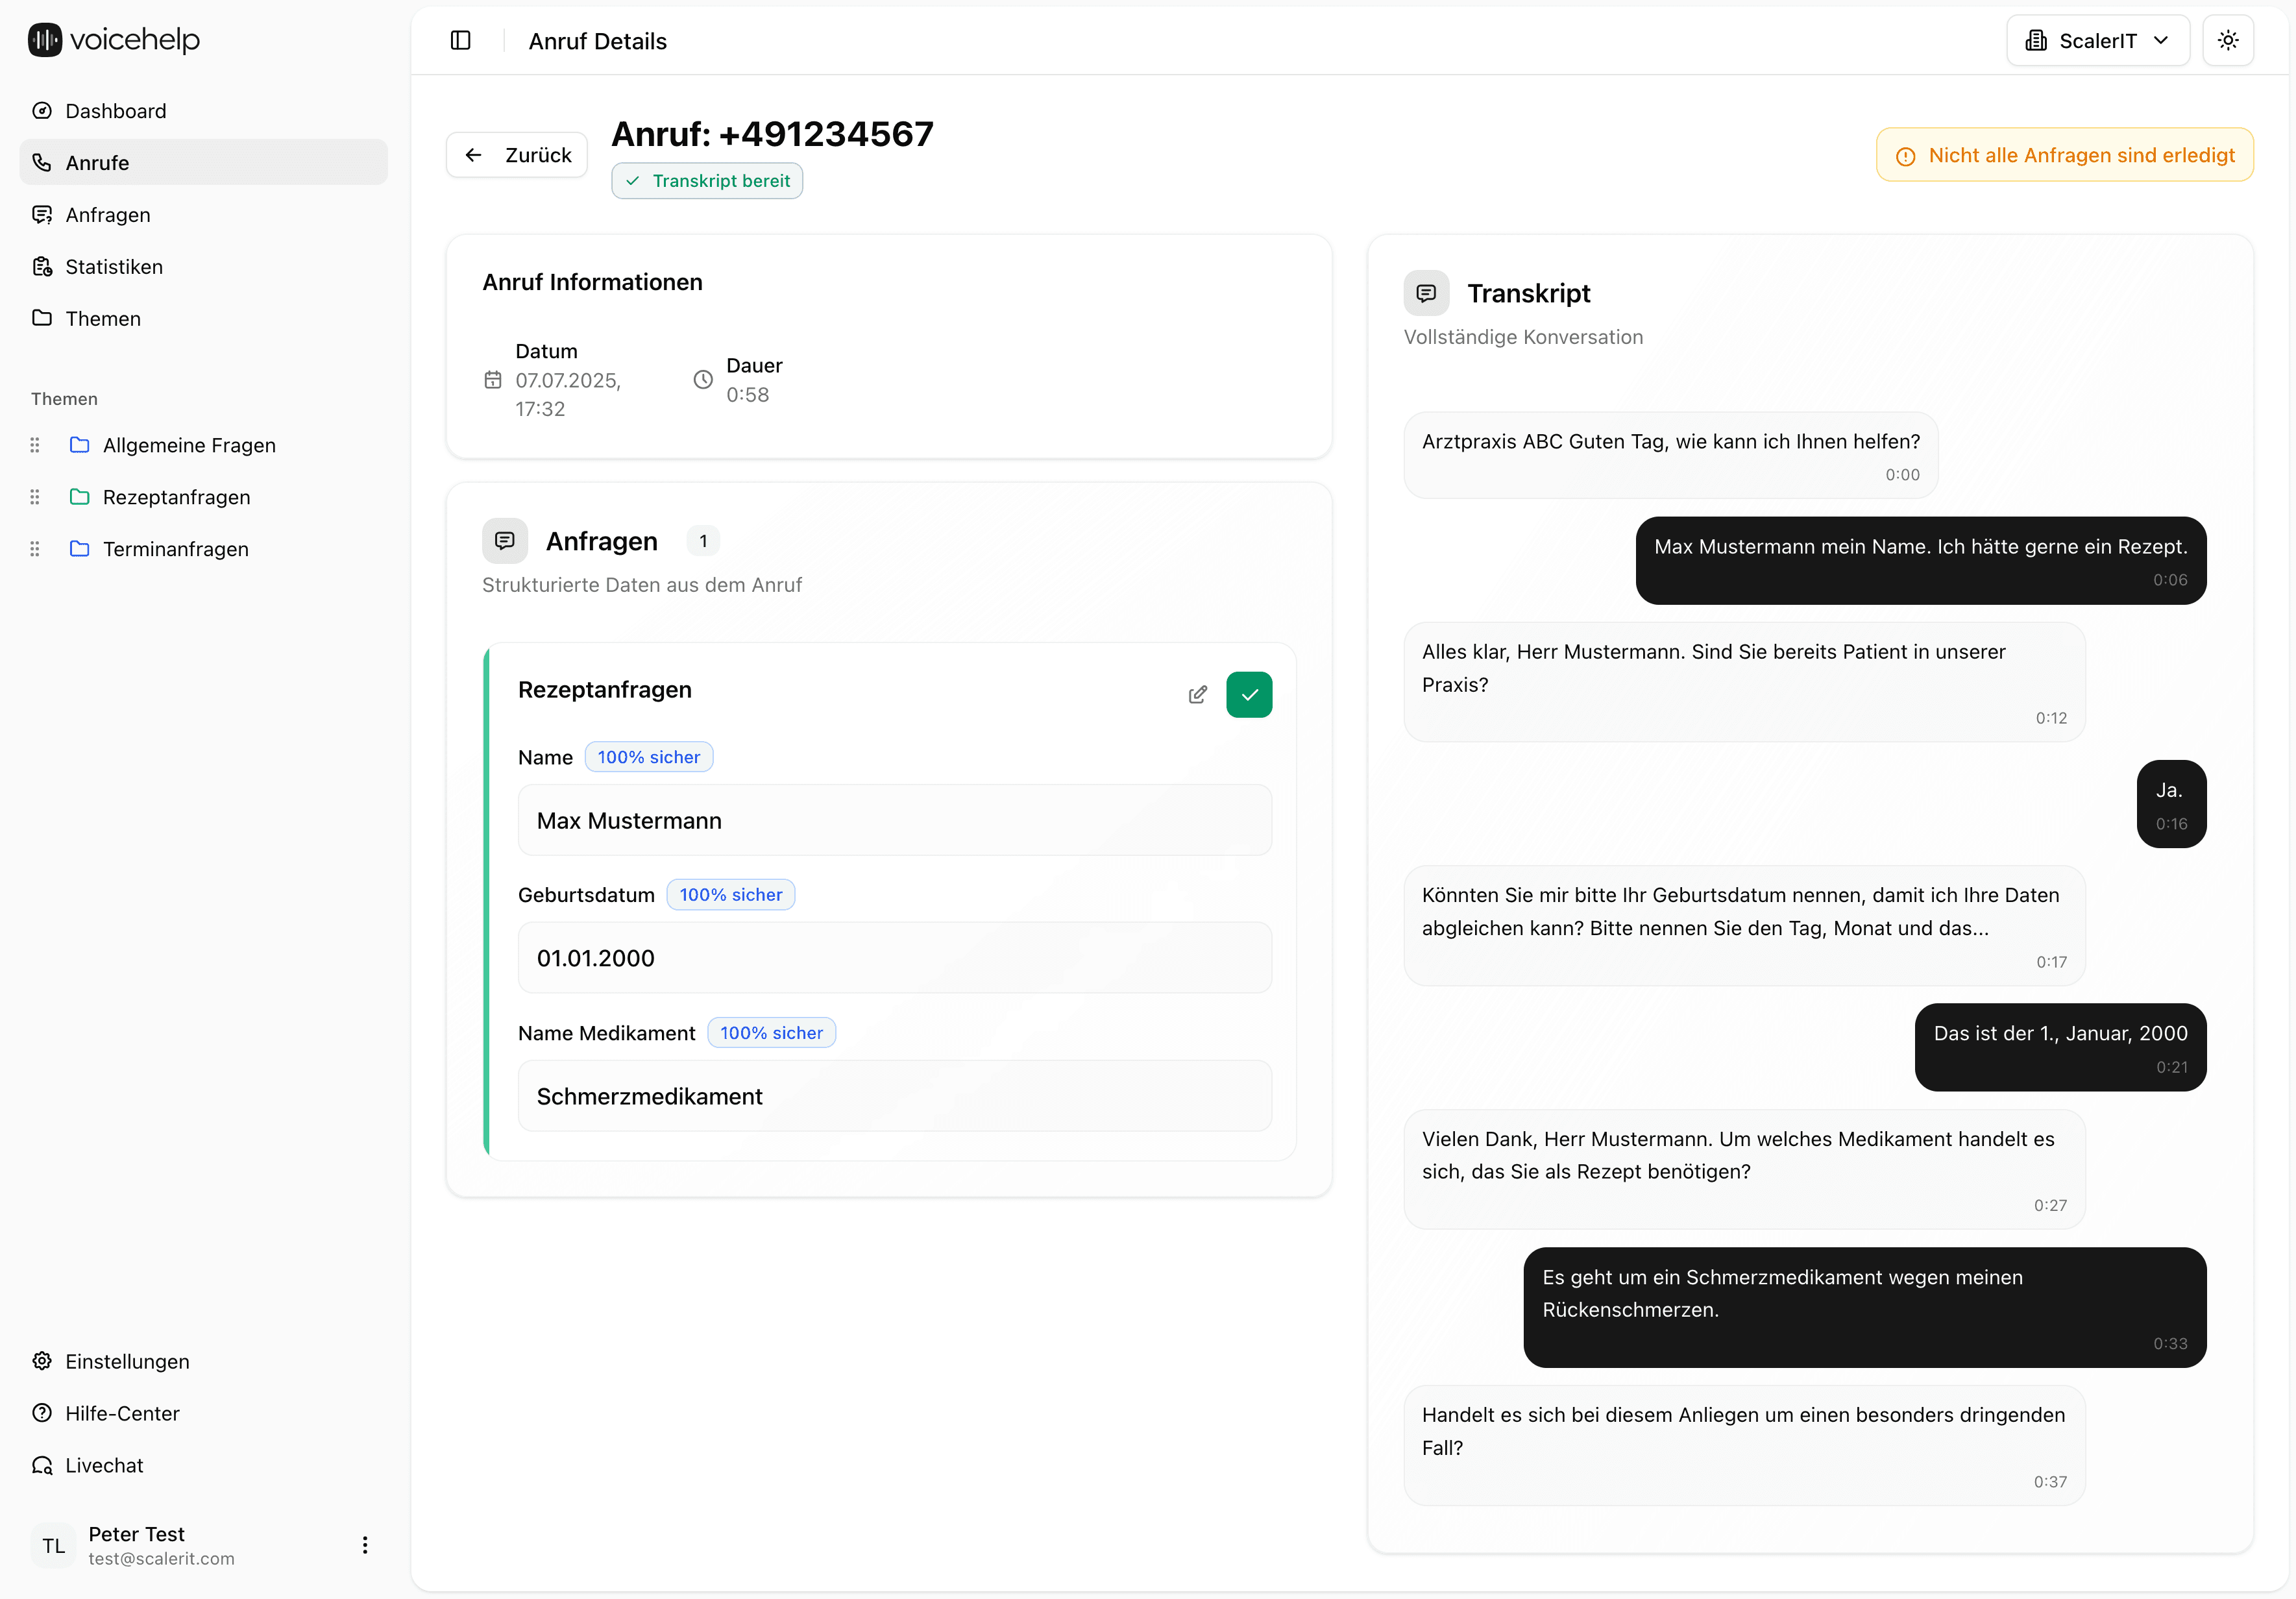
Task: Open the ScalerIT organization dropdown
Action: pyautogui.click(x=2097, y=41)
